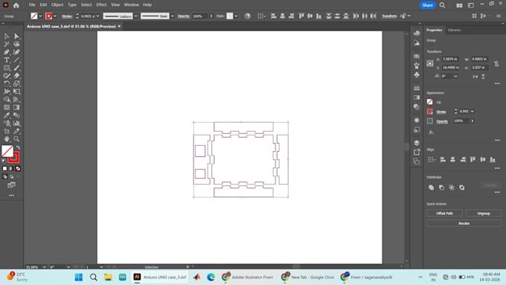Select the Magic Wand tool
The width and height of the screenshot is (506, 285).
tap(7, 44)
